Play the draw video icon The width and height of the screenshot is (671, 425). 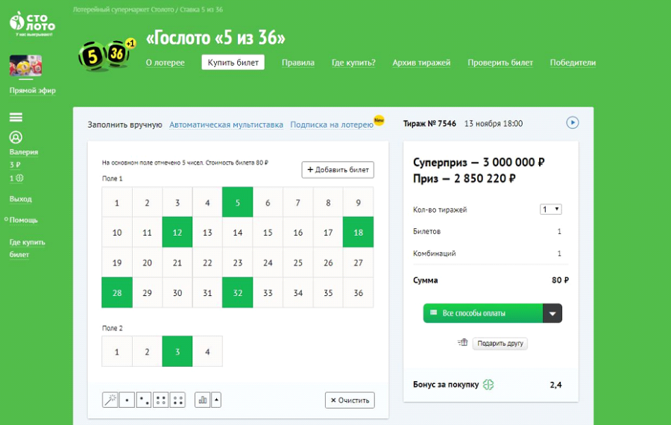[x=572, y=123]
